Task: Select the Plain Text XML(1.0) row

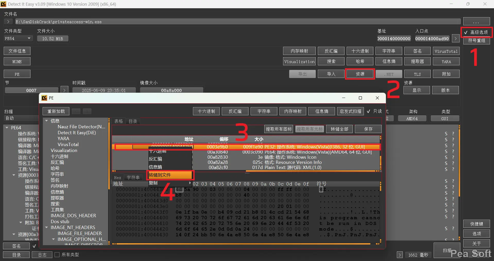Action: click(x=246, y=167)
